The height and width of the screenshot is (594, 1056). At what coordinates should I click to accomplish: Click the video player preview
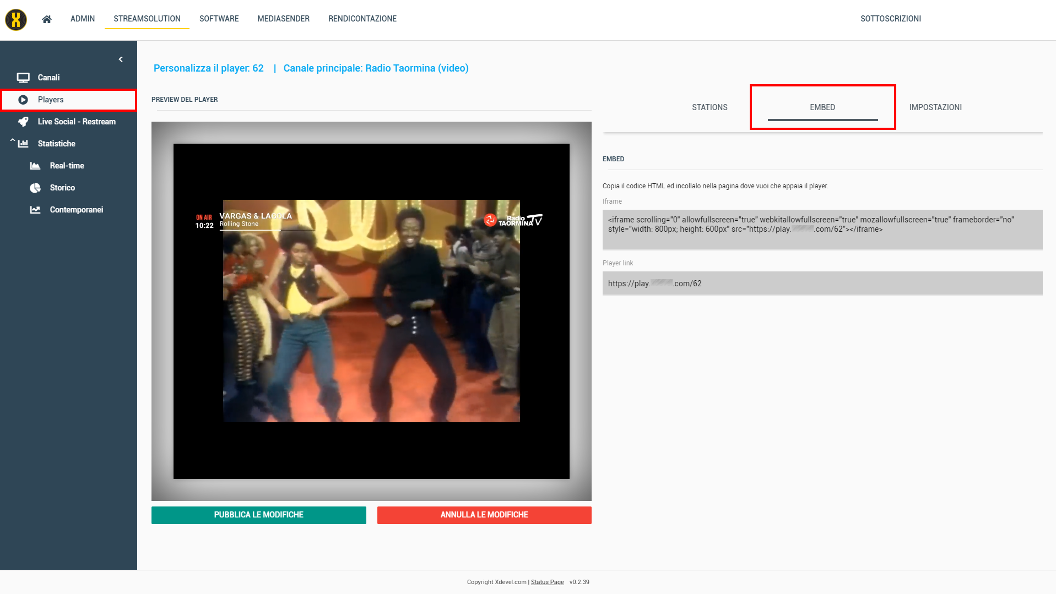point(371,311)
